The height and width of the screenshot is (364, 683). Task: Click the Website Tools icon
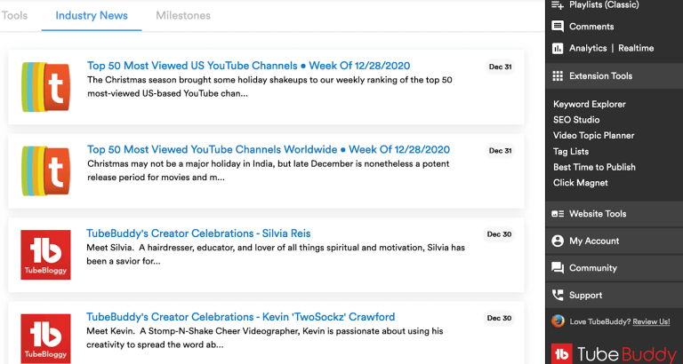(x=558, y=214)
